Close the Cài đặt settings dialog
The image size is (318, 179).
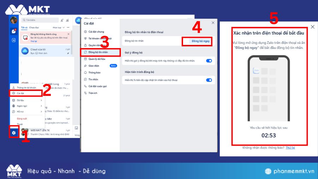(213, 23)
